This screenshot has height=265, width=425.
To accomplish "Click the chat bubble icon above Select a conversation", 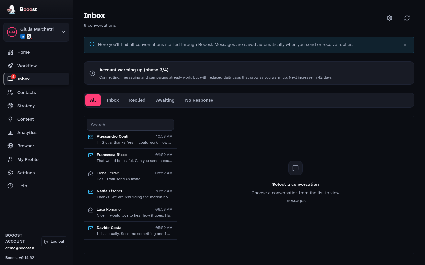I will point(296,168).
